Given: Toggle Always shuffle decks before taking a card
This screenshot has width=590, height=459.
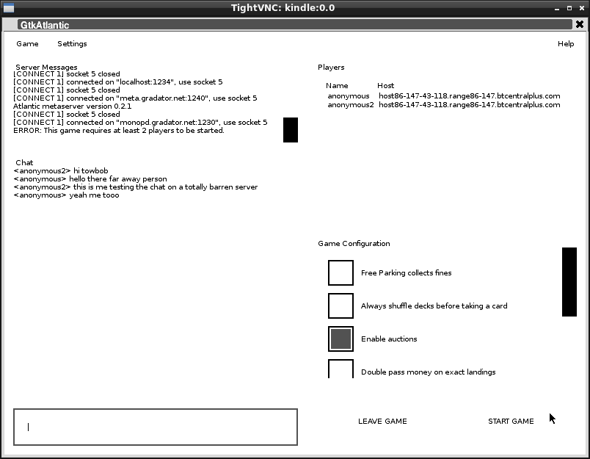Looking at the screenshot, I should click(340, 306).
